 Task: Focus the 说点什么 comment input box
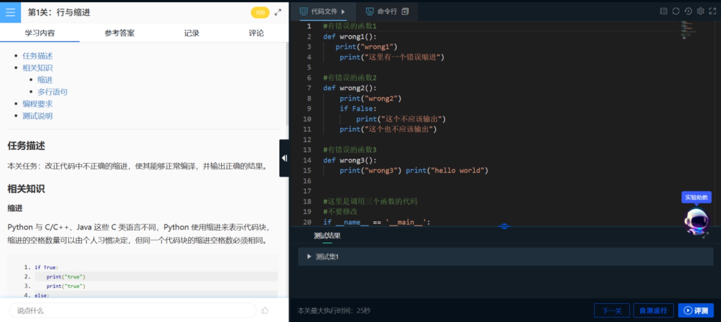pyautogui.click(x=132, y=310)
